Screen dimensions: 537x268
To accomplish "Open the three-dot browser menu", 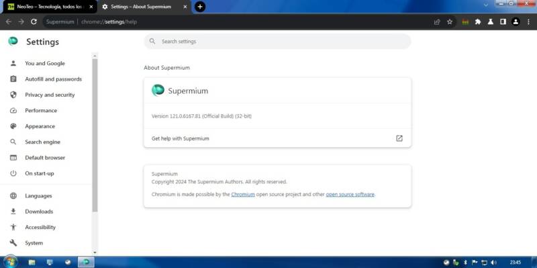I will (528, 21).
